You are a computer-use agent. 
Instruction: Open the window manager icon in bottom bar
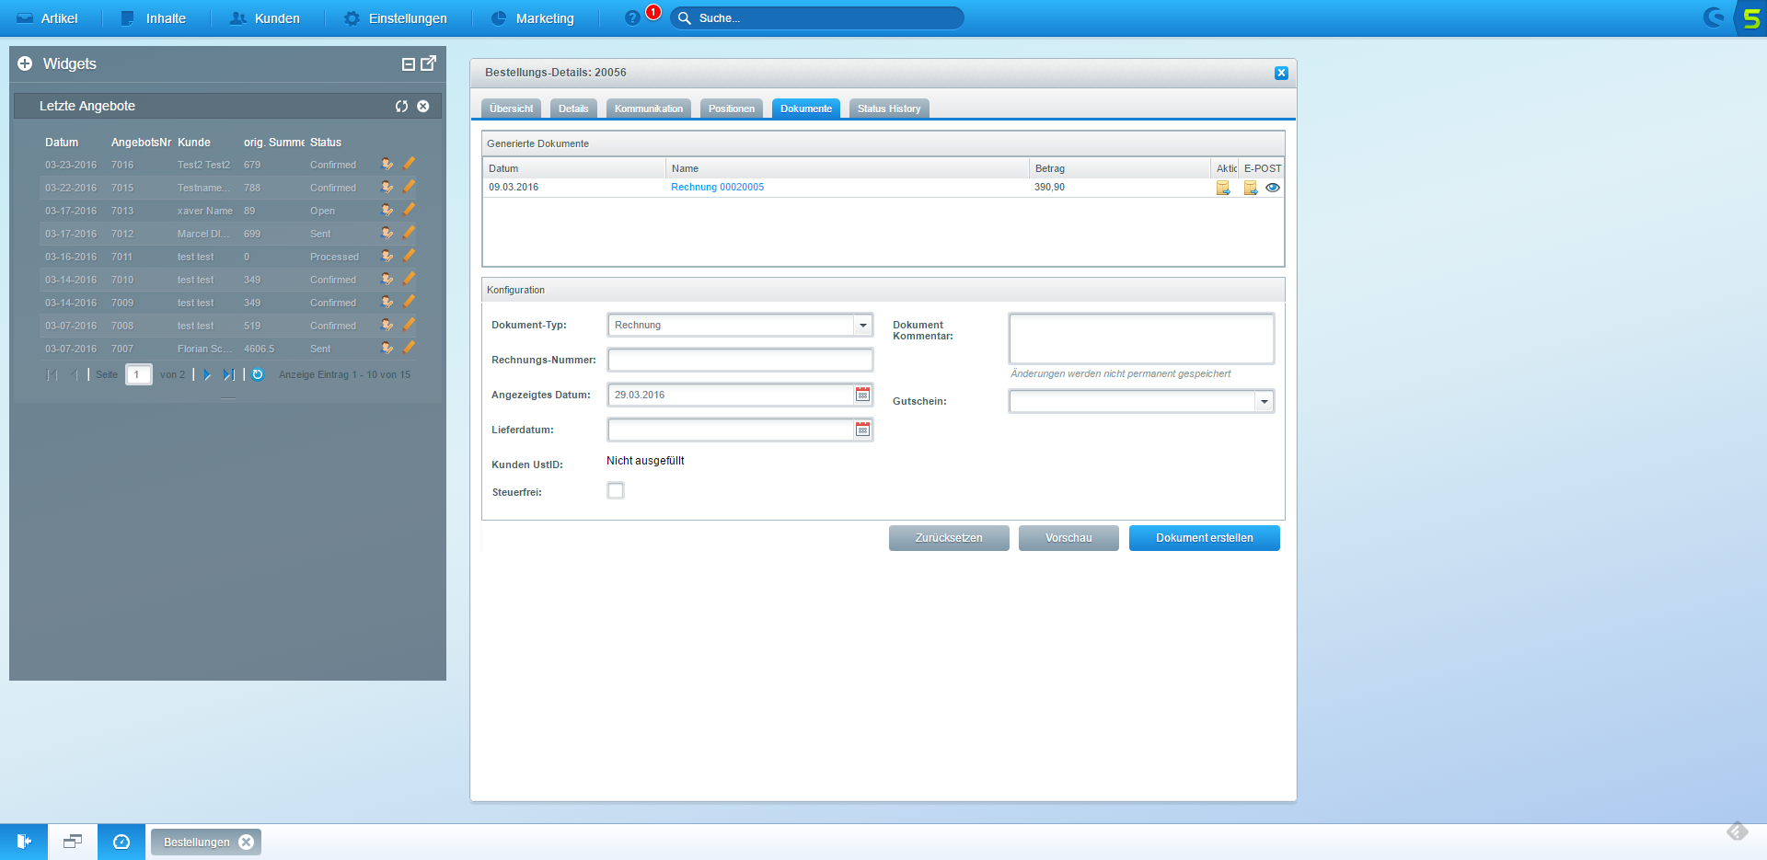coord(73,842)
